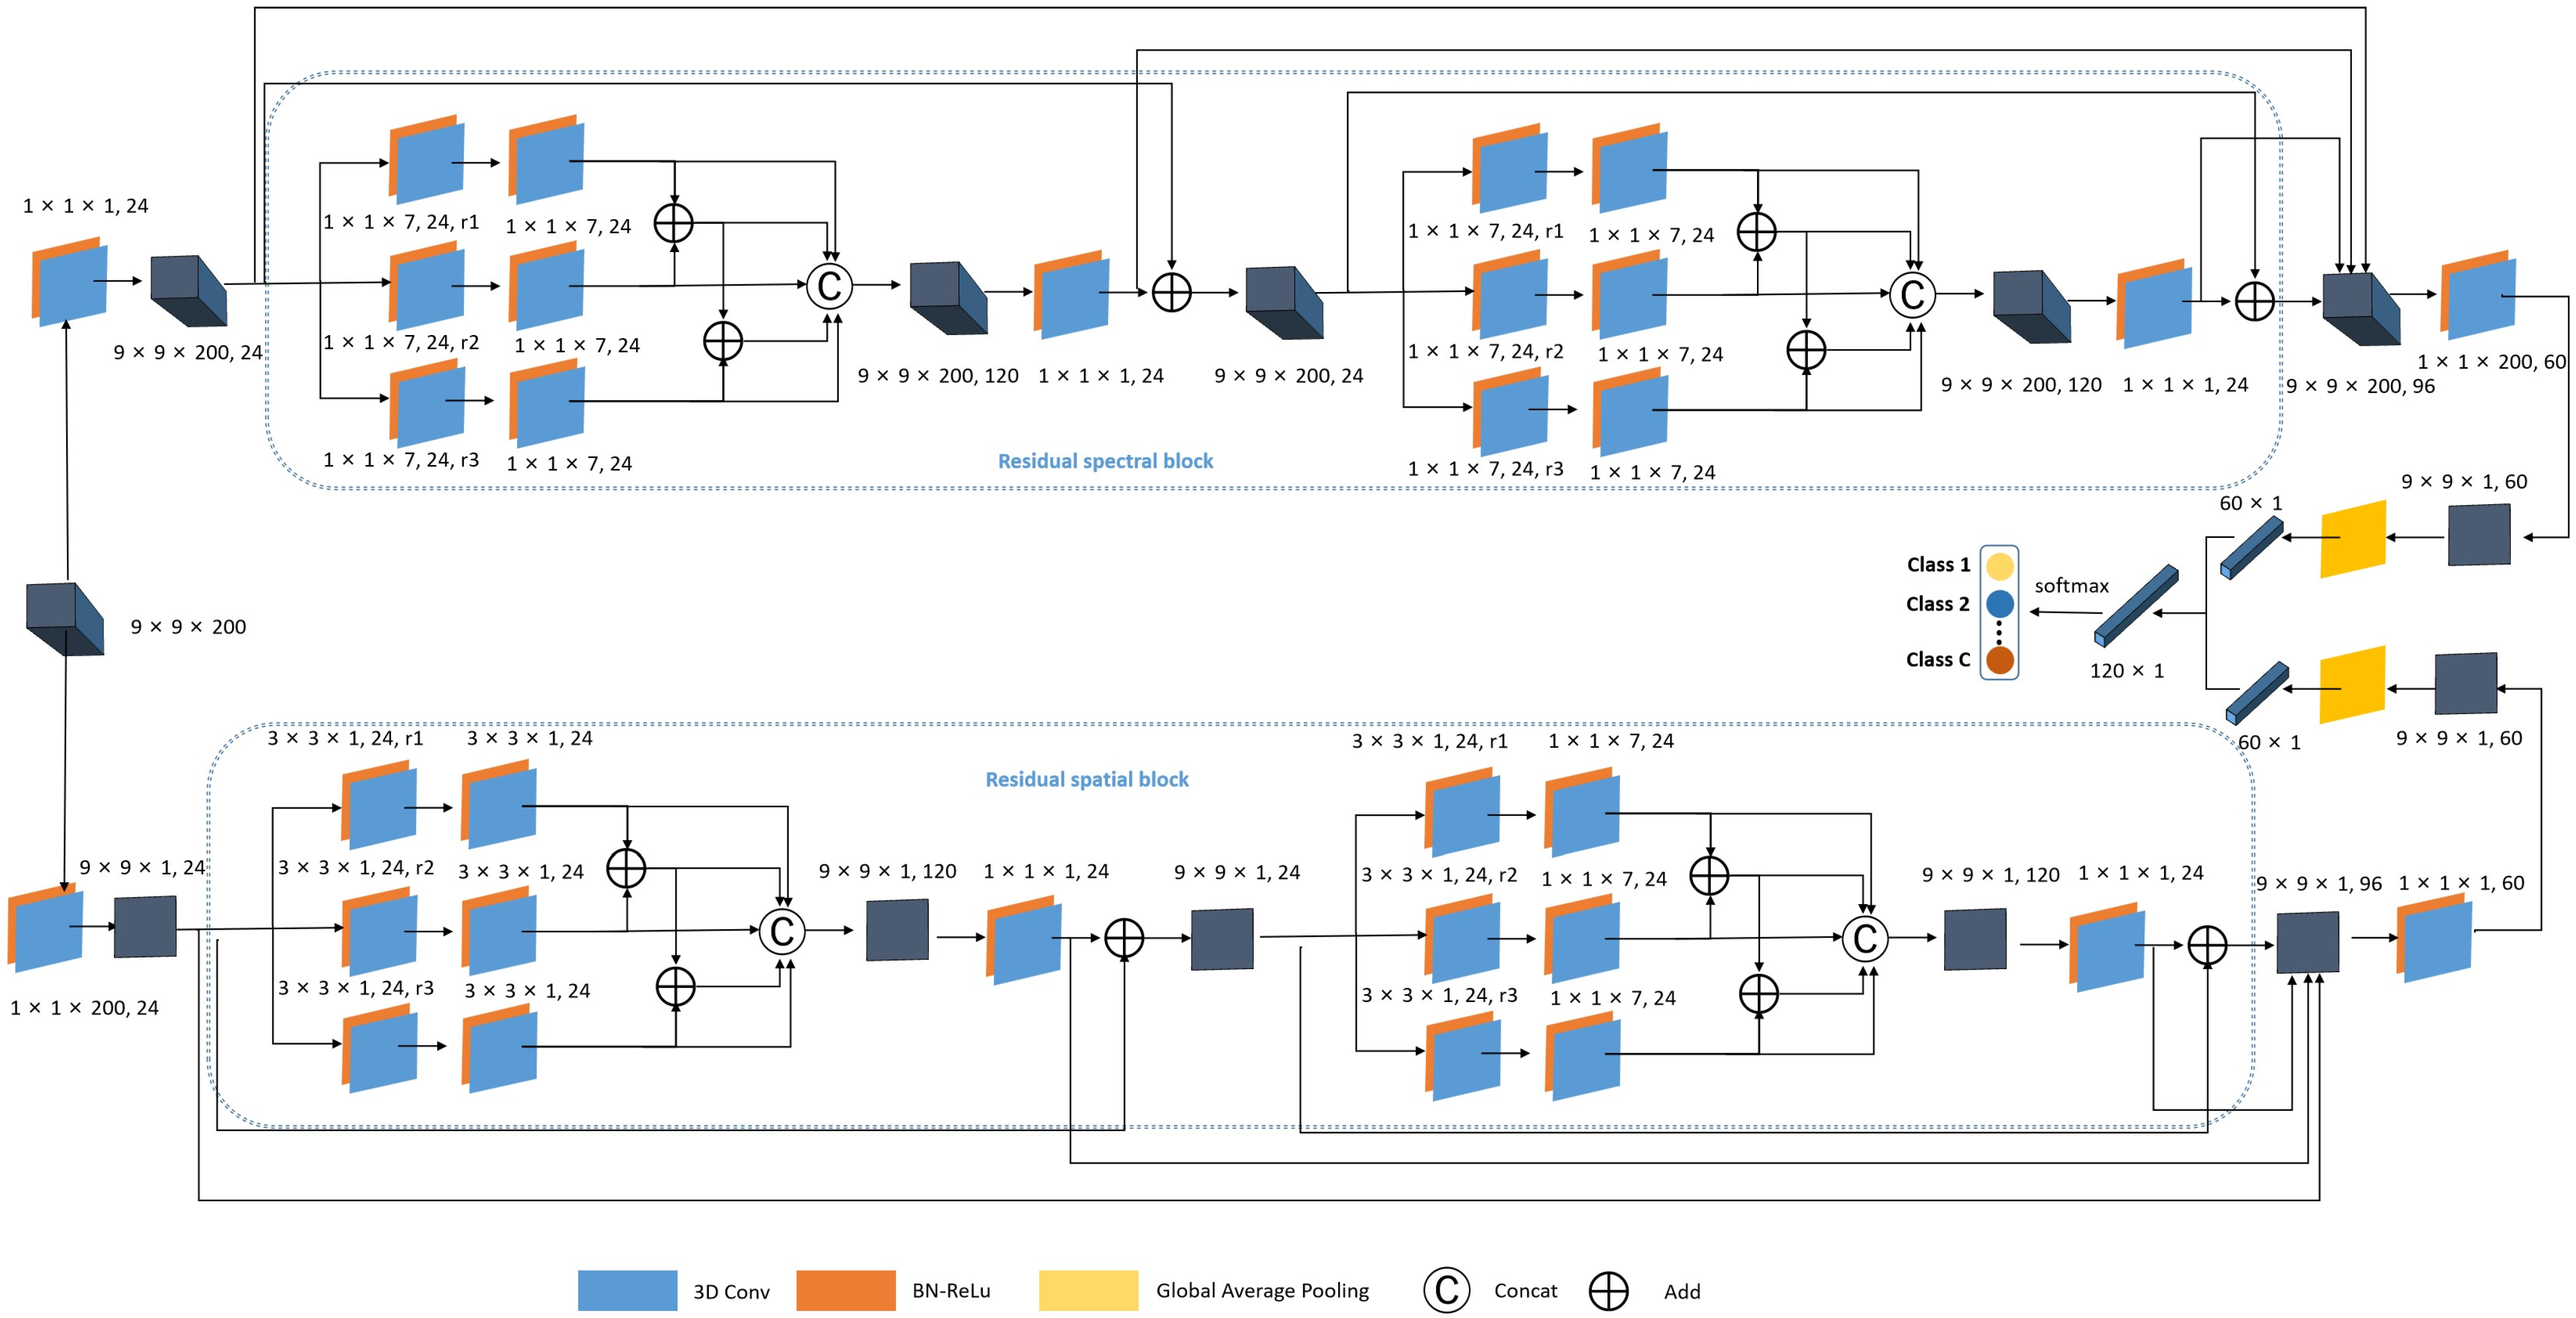Click the Add circle-plus symbol in the legend
This screenshot has height=1318, width=2576.
pyautogui.click(x=1608, y=1291)
